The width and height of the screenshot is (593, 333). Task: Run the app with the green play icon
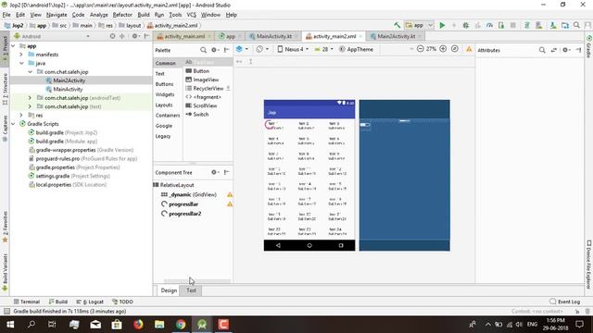[x=442, y=25]
